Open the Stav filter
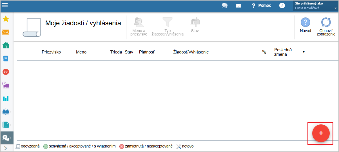This screenshot has width=339, height=152. (x=195, y=25)
